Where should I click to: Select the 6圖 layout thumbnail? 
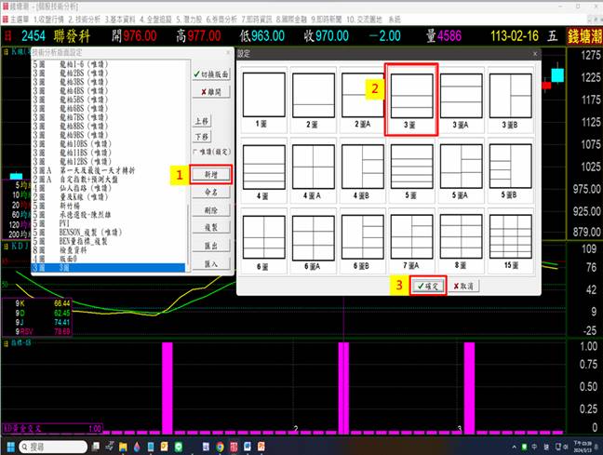coord(264,242)
